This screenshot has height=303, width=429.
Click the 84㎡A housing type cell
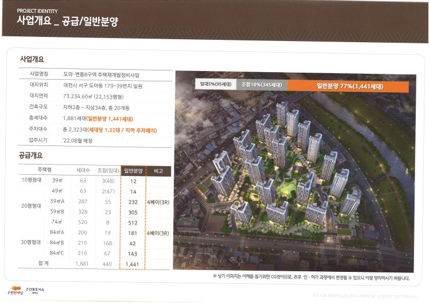coord(57,232)
